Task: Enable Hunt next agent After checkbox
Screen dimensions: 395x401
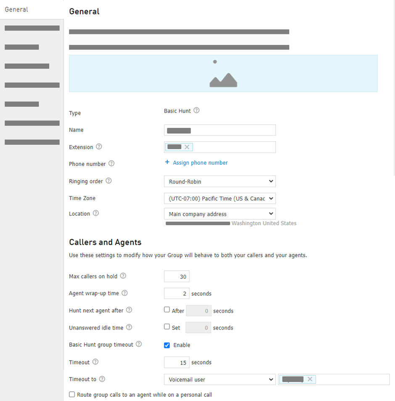Action: [167, 310]
